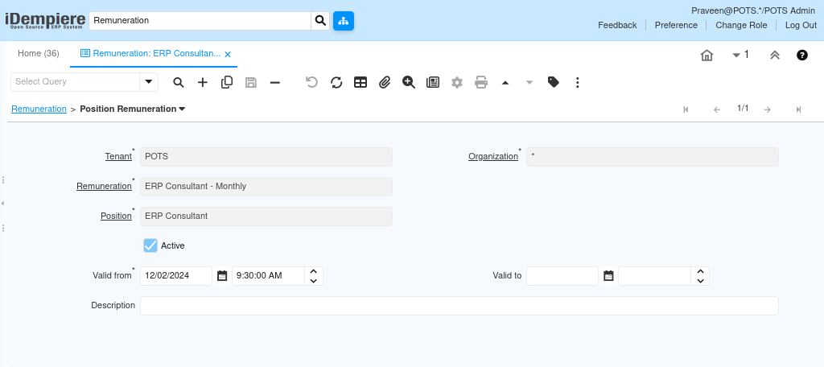Open the dropdown arrow next to 1

coord(736,55)
